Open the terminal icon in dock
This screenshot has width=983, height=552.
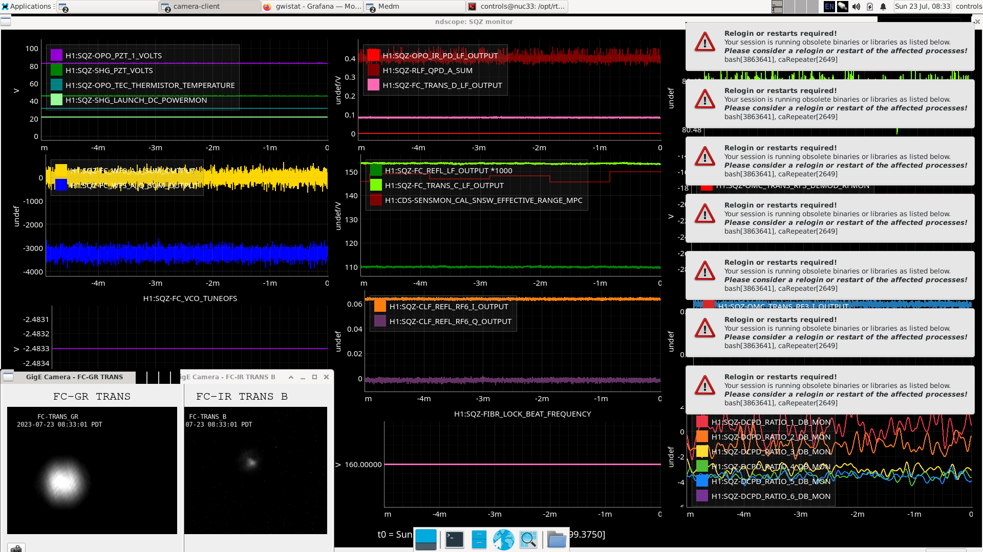pos(454,539)
